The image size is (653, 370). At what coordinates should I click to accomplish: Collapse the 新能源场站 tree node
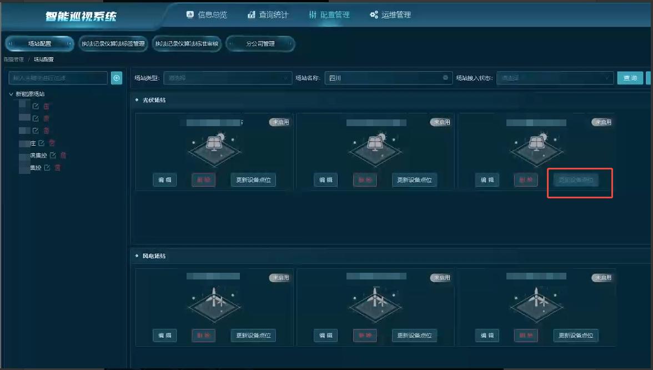click(x=11, y=94)
